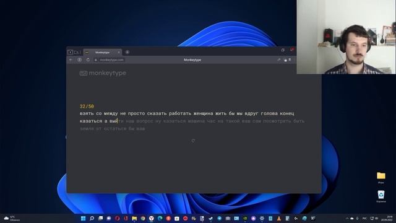Image resolution: width=396 pixels, height=223 pixels.
Task: Select the Monkeytype browser tab
Action: [103, 52]
